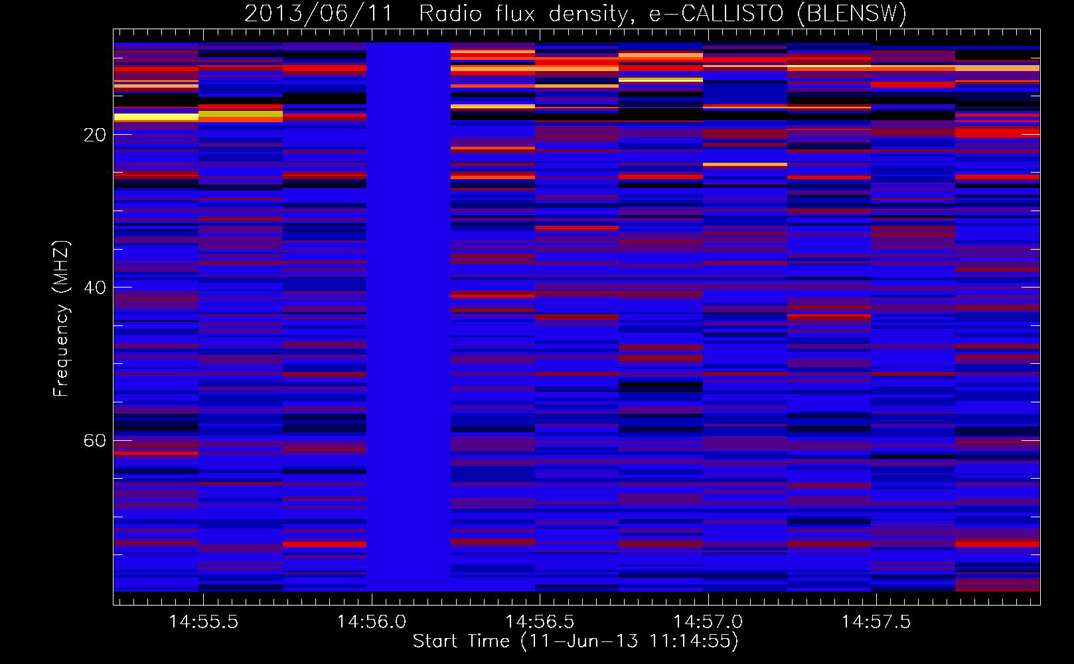Click the '14:56.5' time tick label
The width and height of the screenshot is (1074, 664).
(x=540, y=622)
